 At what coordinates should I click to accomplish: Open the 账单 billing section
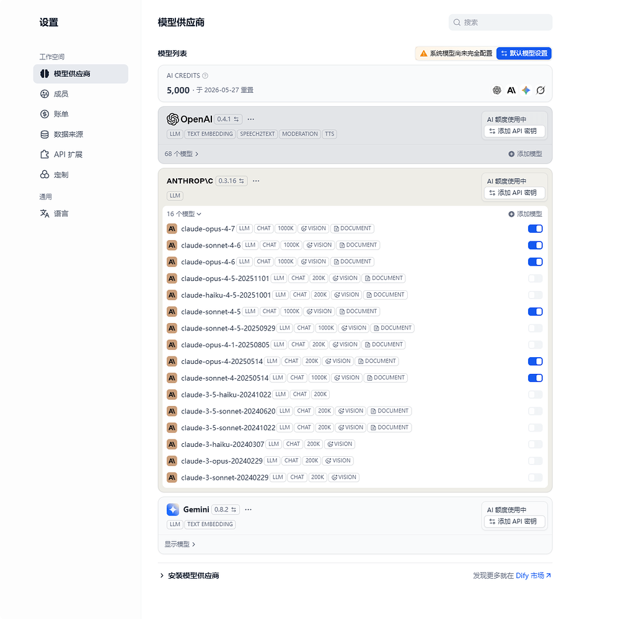tap(81, 115)
